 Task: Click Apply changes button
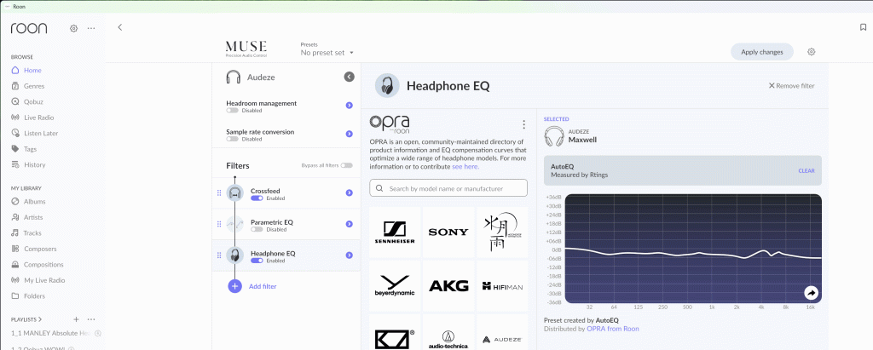tap(761, 52)
